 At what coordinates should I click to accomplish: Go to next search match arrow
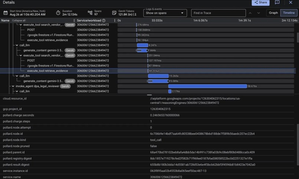pos(259,13)
